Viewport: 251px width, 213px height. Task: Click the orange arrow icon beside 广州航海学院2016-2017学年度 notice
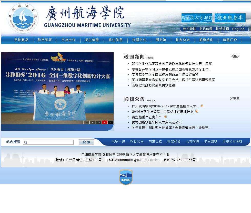point(202,106)
